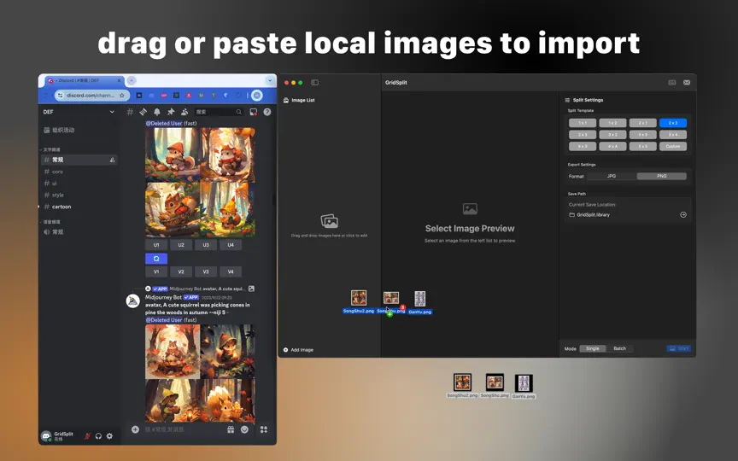Select the 1 x 1 split template
Screen dimensions: 738x461
(x=583, y=123)
